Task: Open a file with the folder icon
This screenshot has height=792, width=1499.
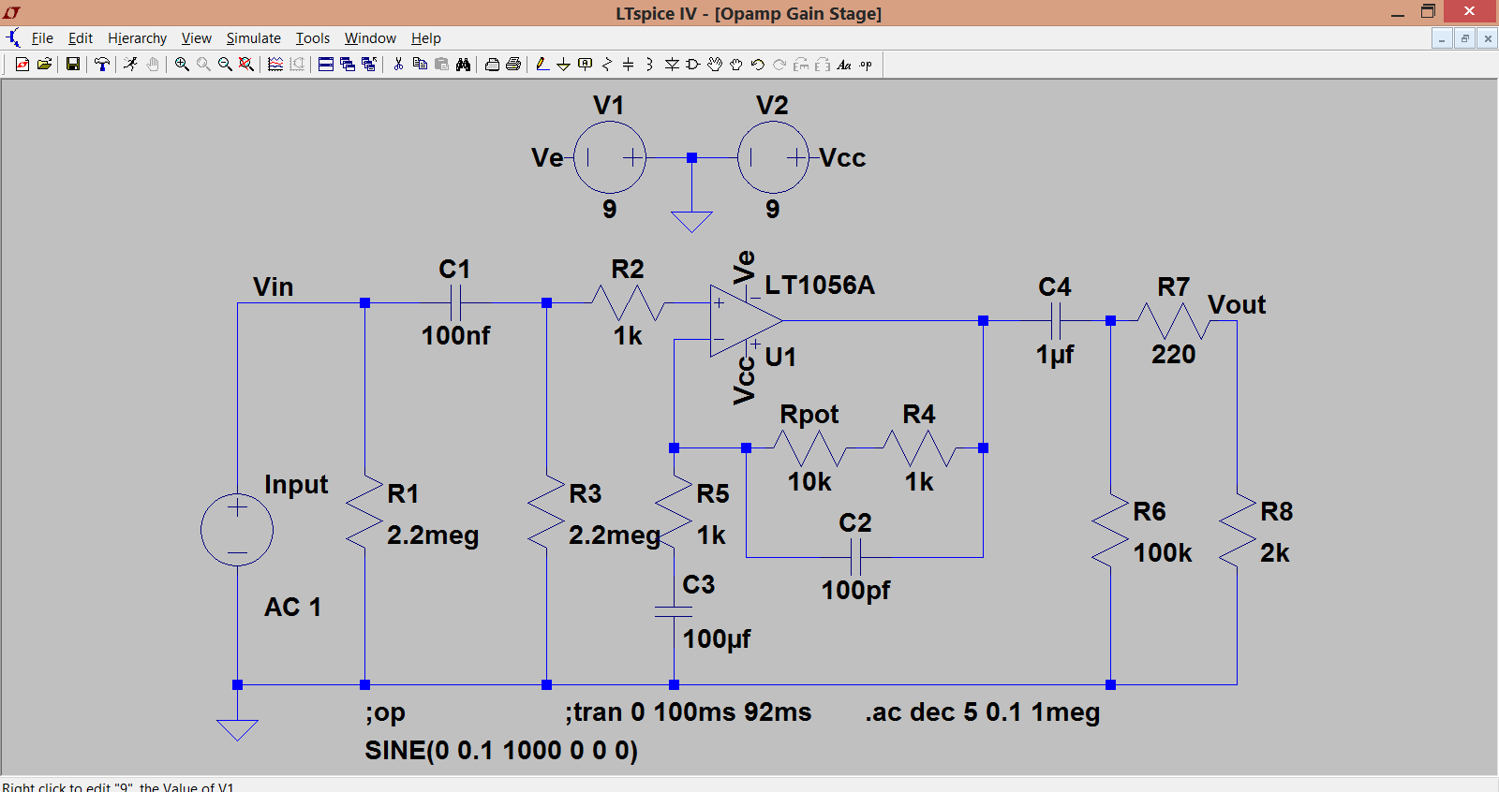Action: click(44, 64)
